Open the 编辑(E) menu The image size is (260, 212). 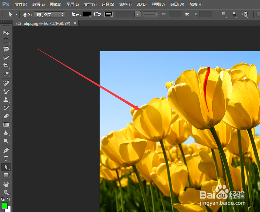coord(39,4)
